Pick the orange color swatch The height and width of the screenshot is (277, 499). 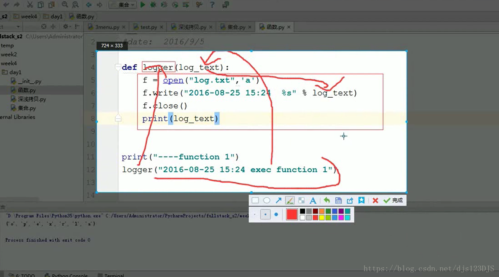click(322, 211)
